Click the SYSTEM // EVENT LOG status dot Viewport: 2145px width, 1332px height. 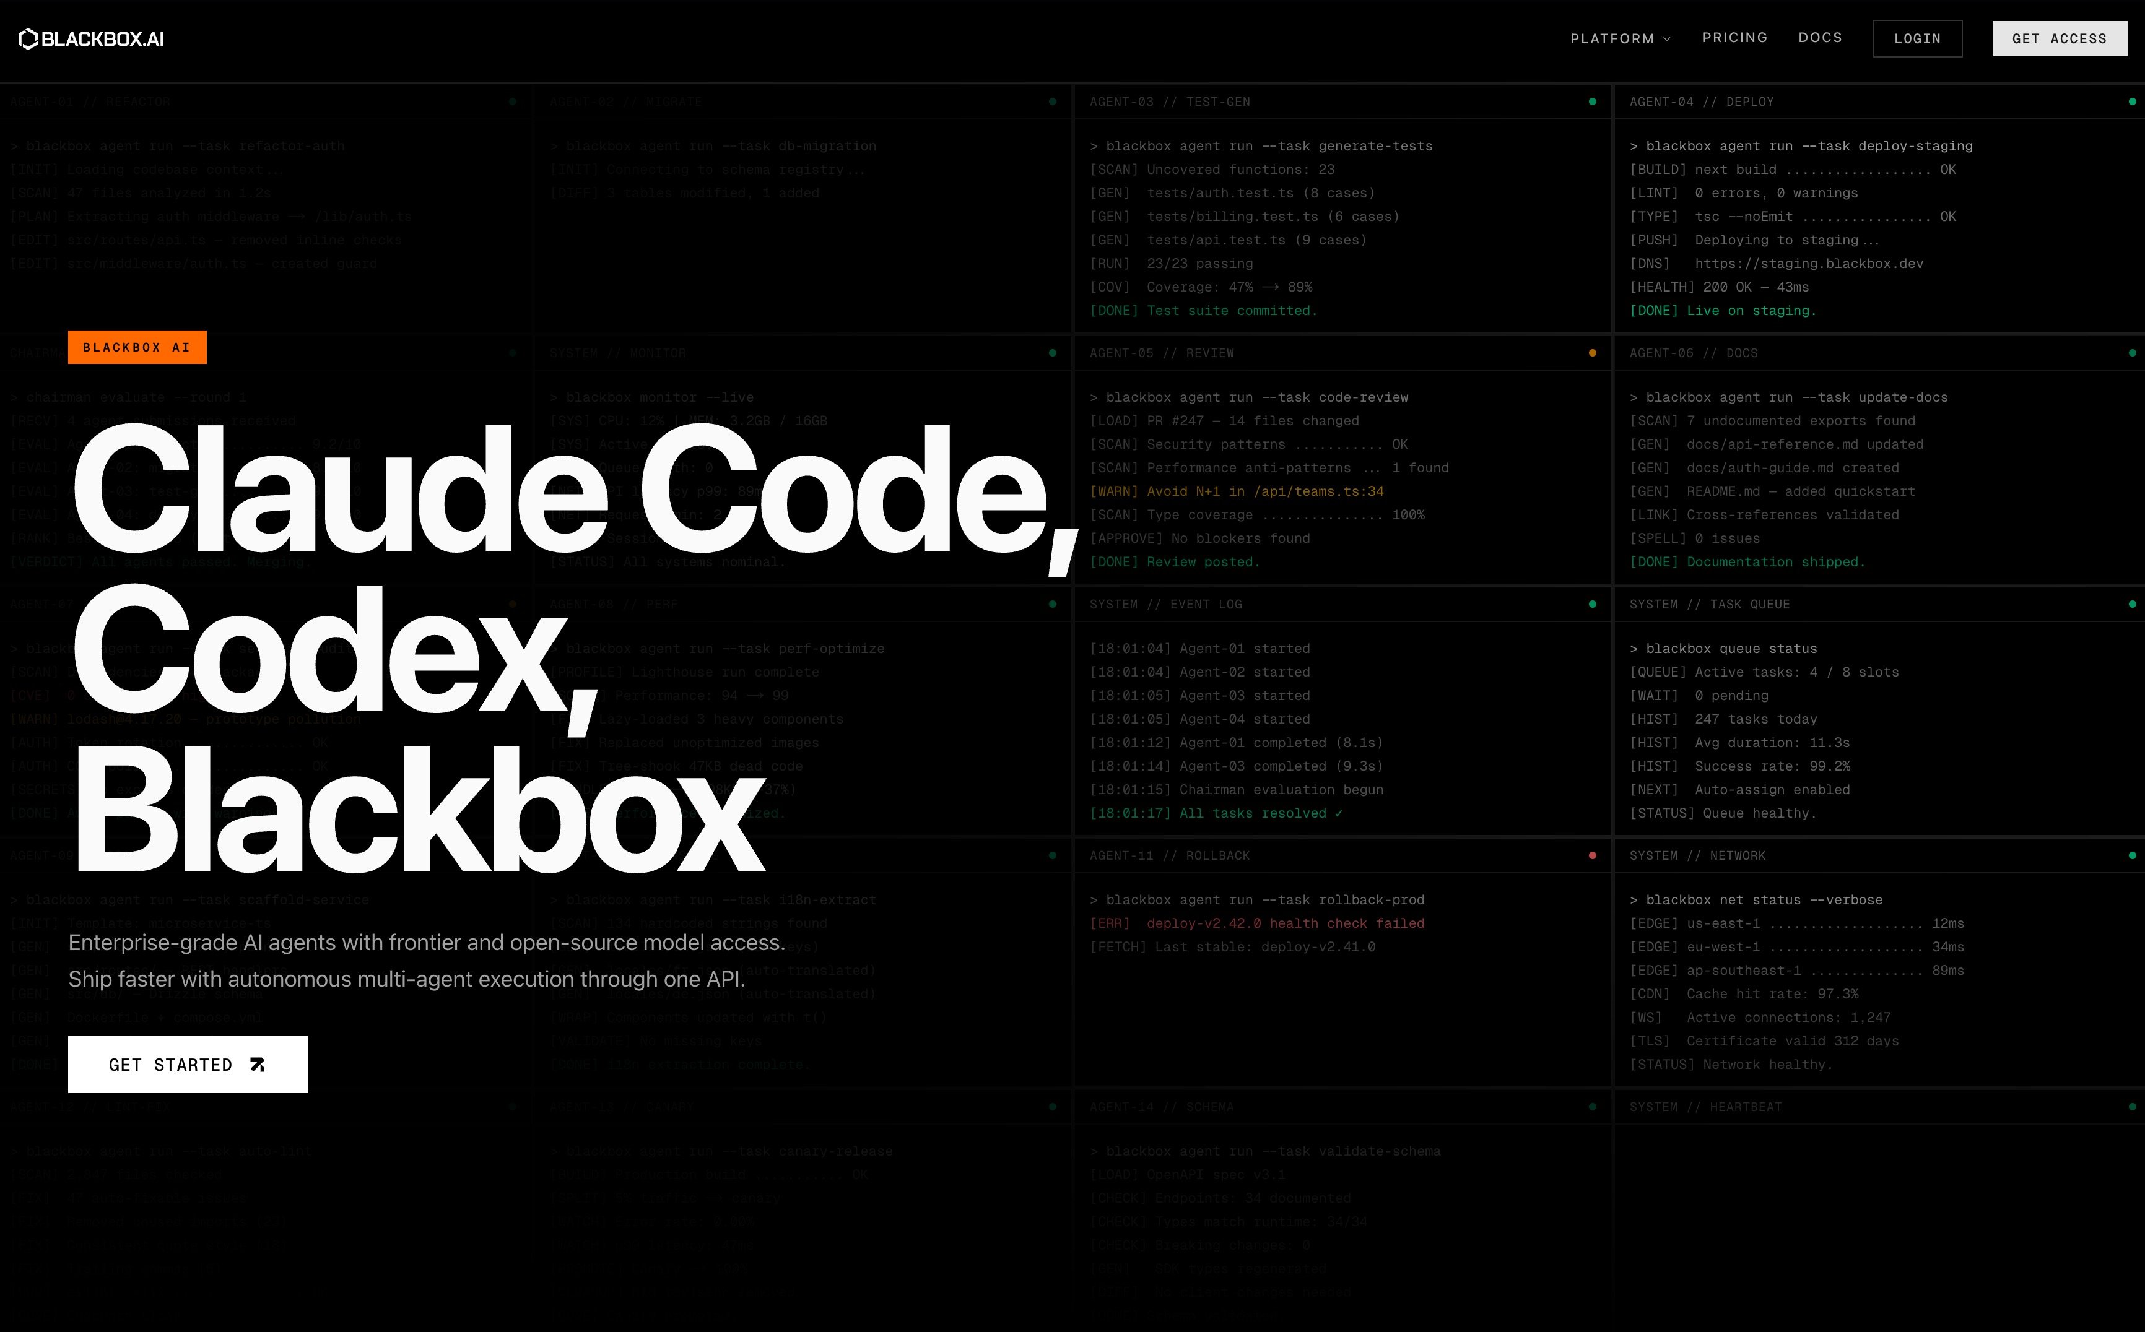pyautogui.click(x=1591, y=603)
